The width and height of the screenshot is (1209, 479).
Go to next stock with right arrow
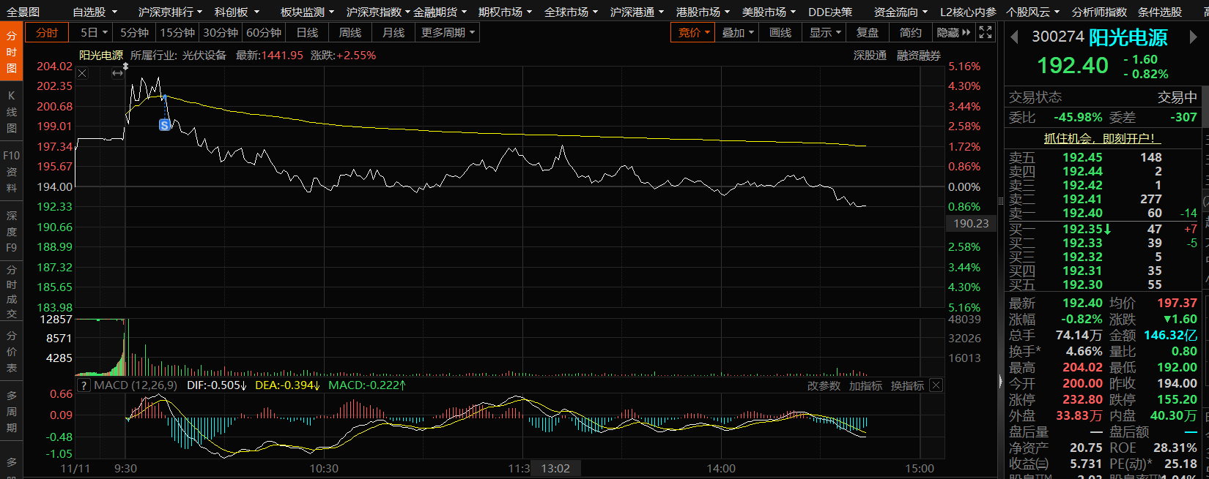1193,37
